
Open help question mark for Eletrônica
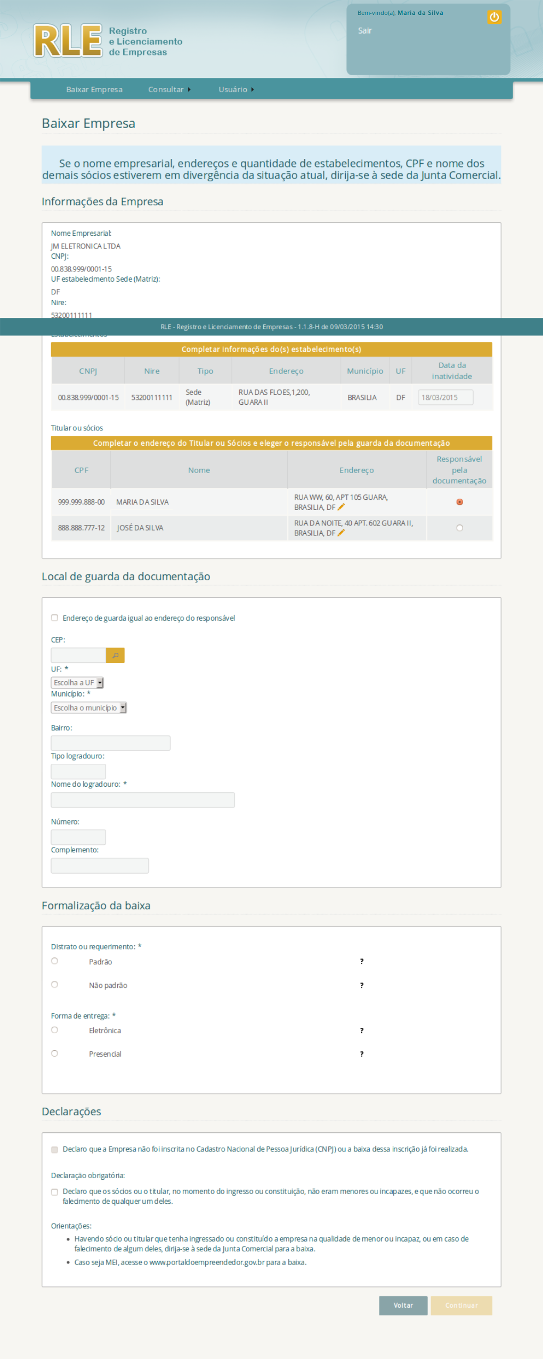[x=362, y=1030]
